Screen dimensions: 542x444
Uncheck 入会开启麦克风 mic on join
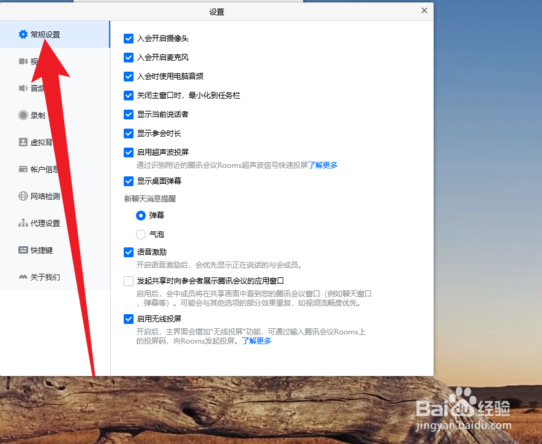coord(129,58)
